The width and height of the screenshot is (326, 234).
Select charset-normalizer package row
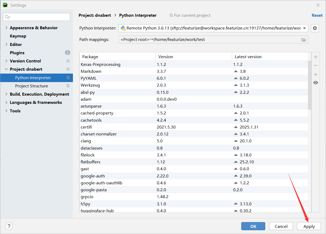coord(194,134)
